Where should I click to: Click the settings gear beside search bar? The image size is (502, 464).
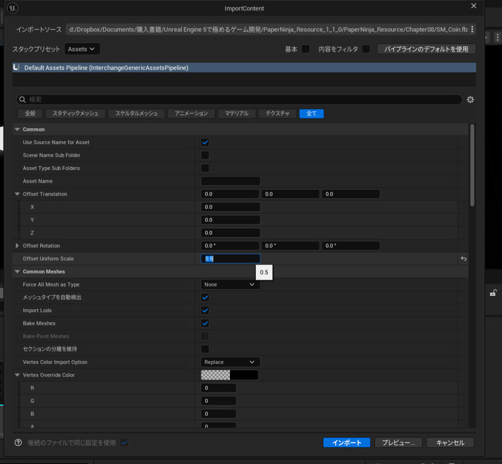(470, 99)
